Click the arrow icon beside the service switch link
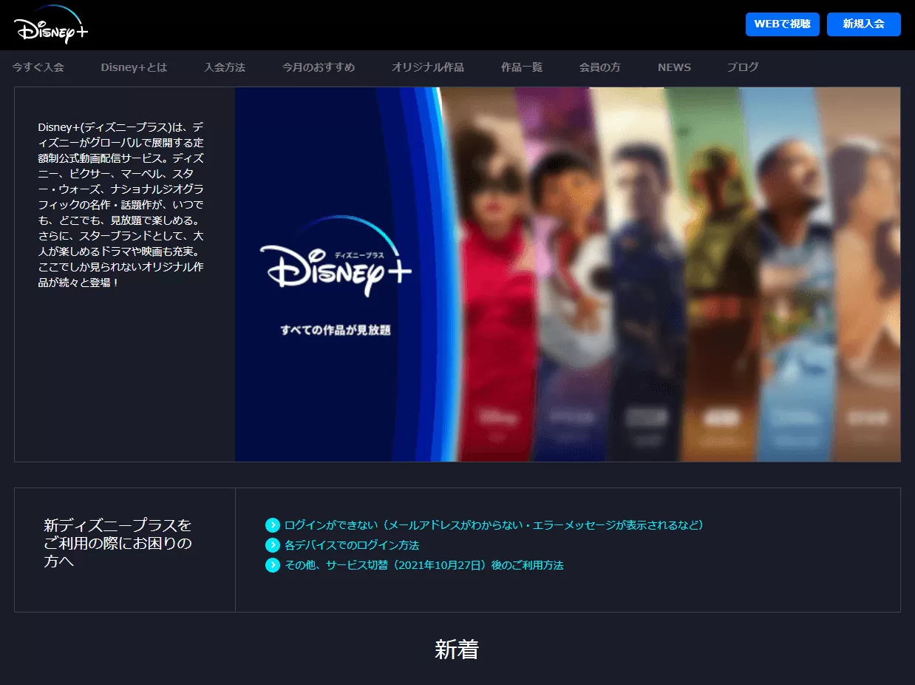 point(272,565)
